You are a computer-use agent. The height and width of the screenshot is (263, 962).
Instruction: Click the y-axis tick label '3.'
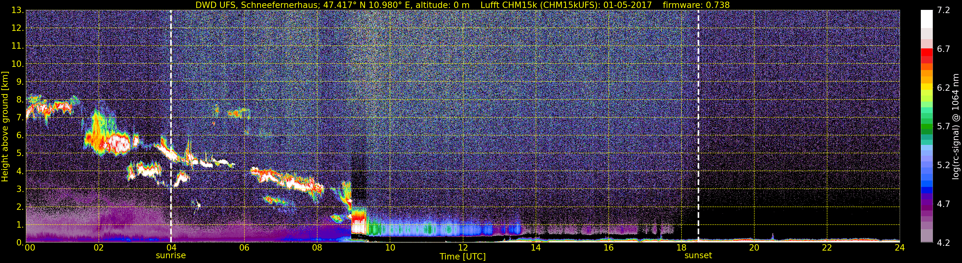click(20, 189)
